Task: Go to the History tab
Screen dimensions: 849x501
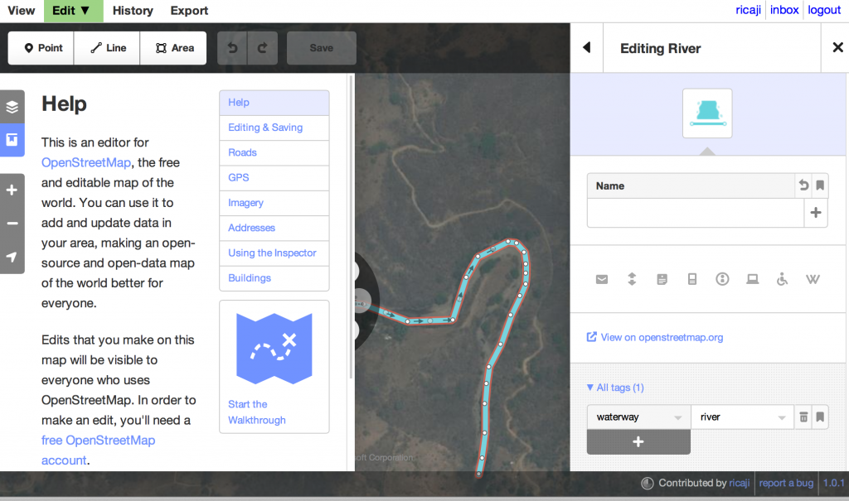Action: click(133, 11)
